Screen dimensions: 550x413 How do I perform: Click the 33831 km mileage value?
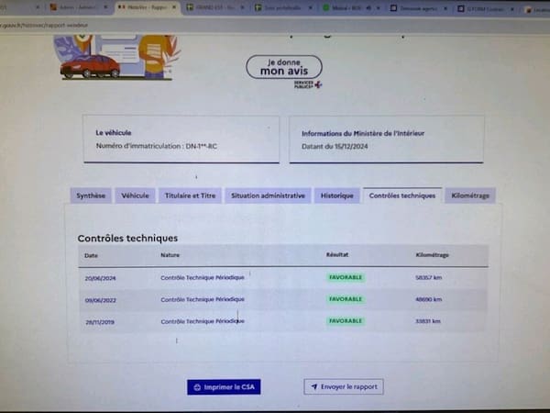point(427,321)
